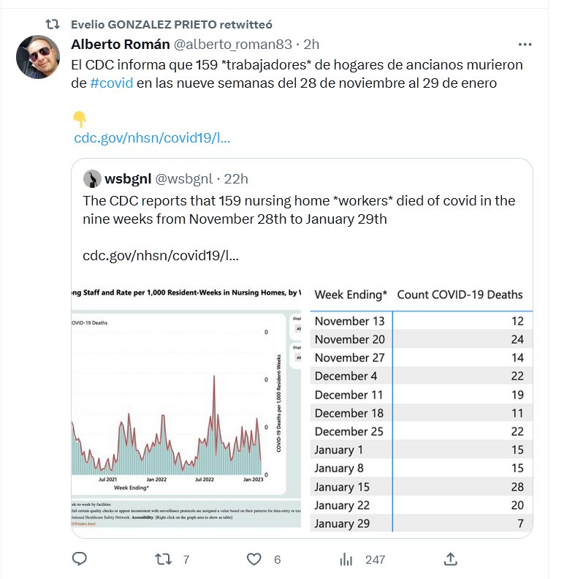
Task: Click Alberto Román's profile avatar
Action: [x=38, y=56]
